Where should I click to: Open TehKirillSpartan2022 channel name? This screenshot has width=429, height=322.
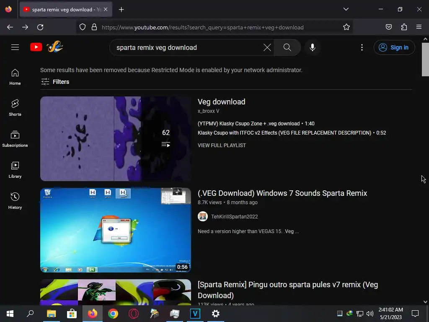pyautogui.click(x=234, y=217)
